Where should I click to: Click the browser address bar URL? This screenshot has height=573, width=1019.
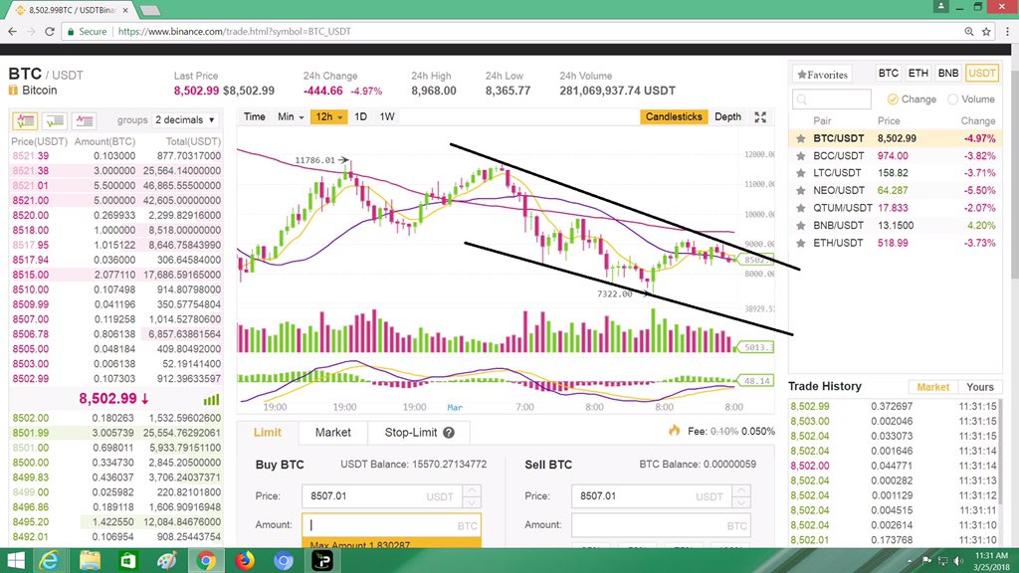(x=234, y=31)
